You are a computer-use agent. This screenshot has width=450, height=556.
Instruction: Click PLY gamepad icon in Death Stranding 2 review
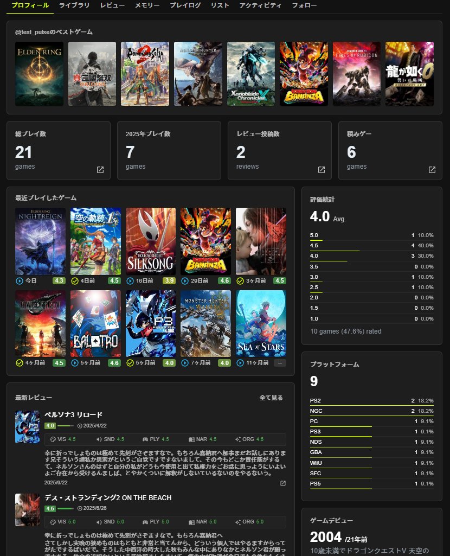[x=145, y=522]
